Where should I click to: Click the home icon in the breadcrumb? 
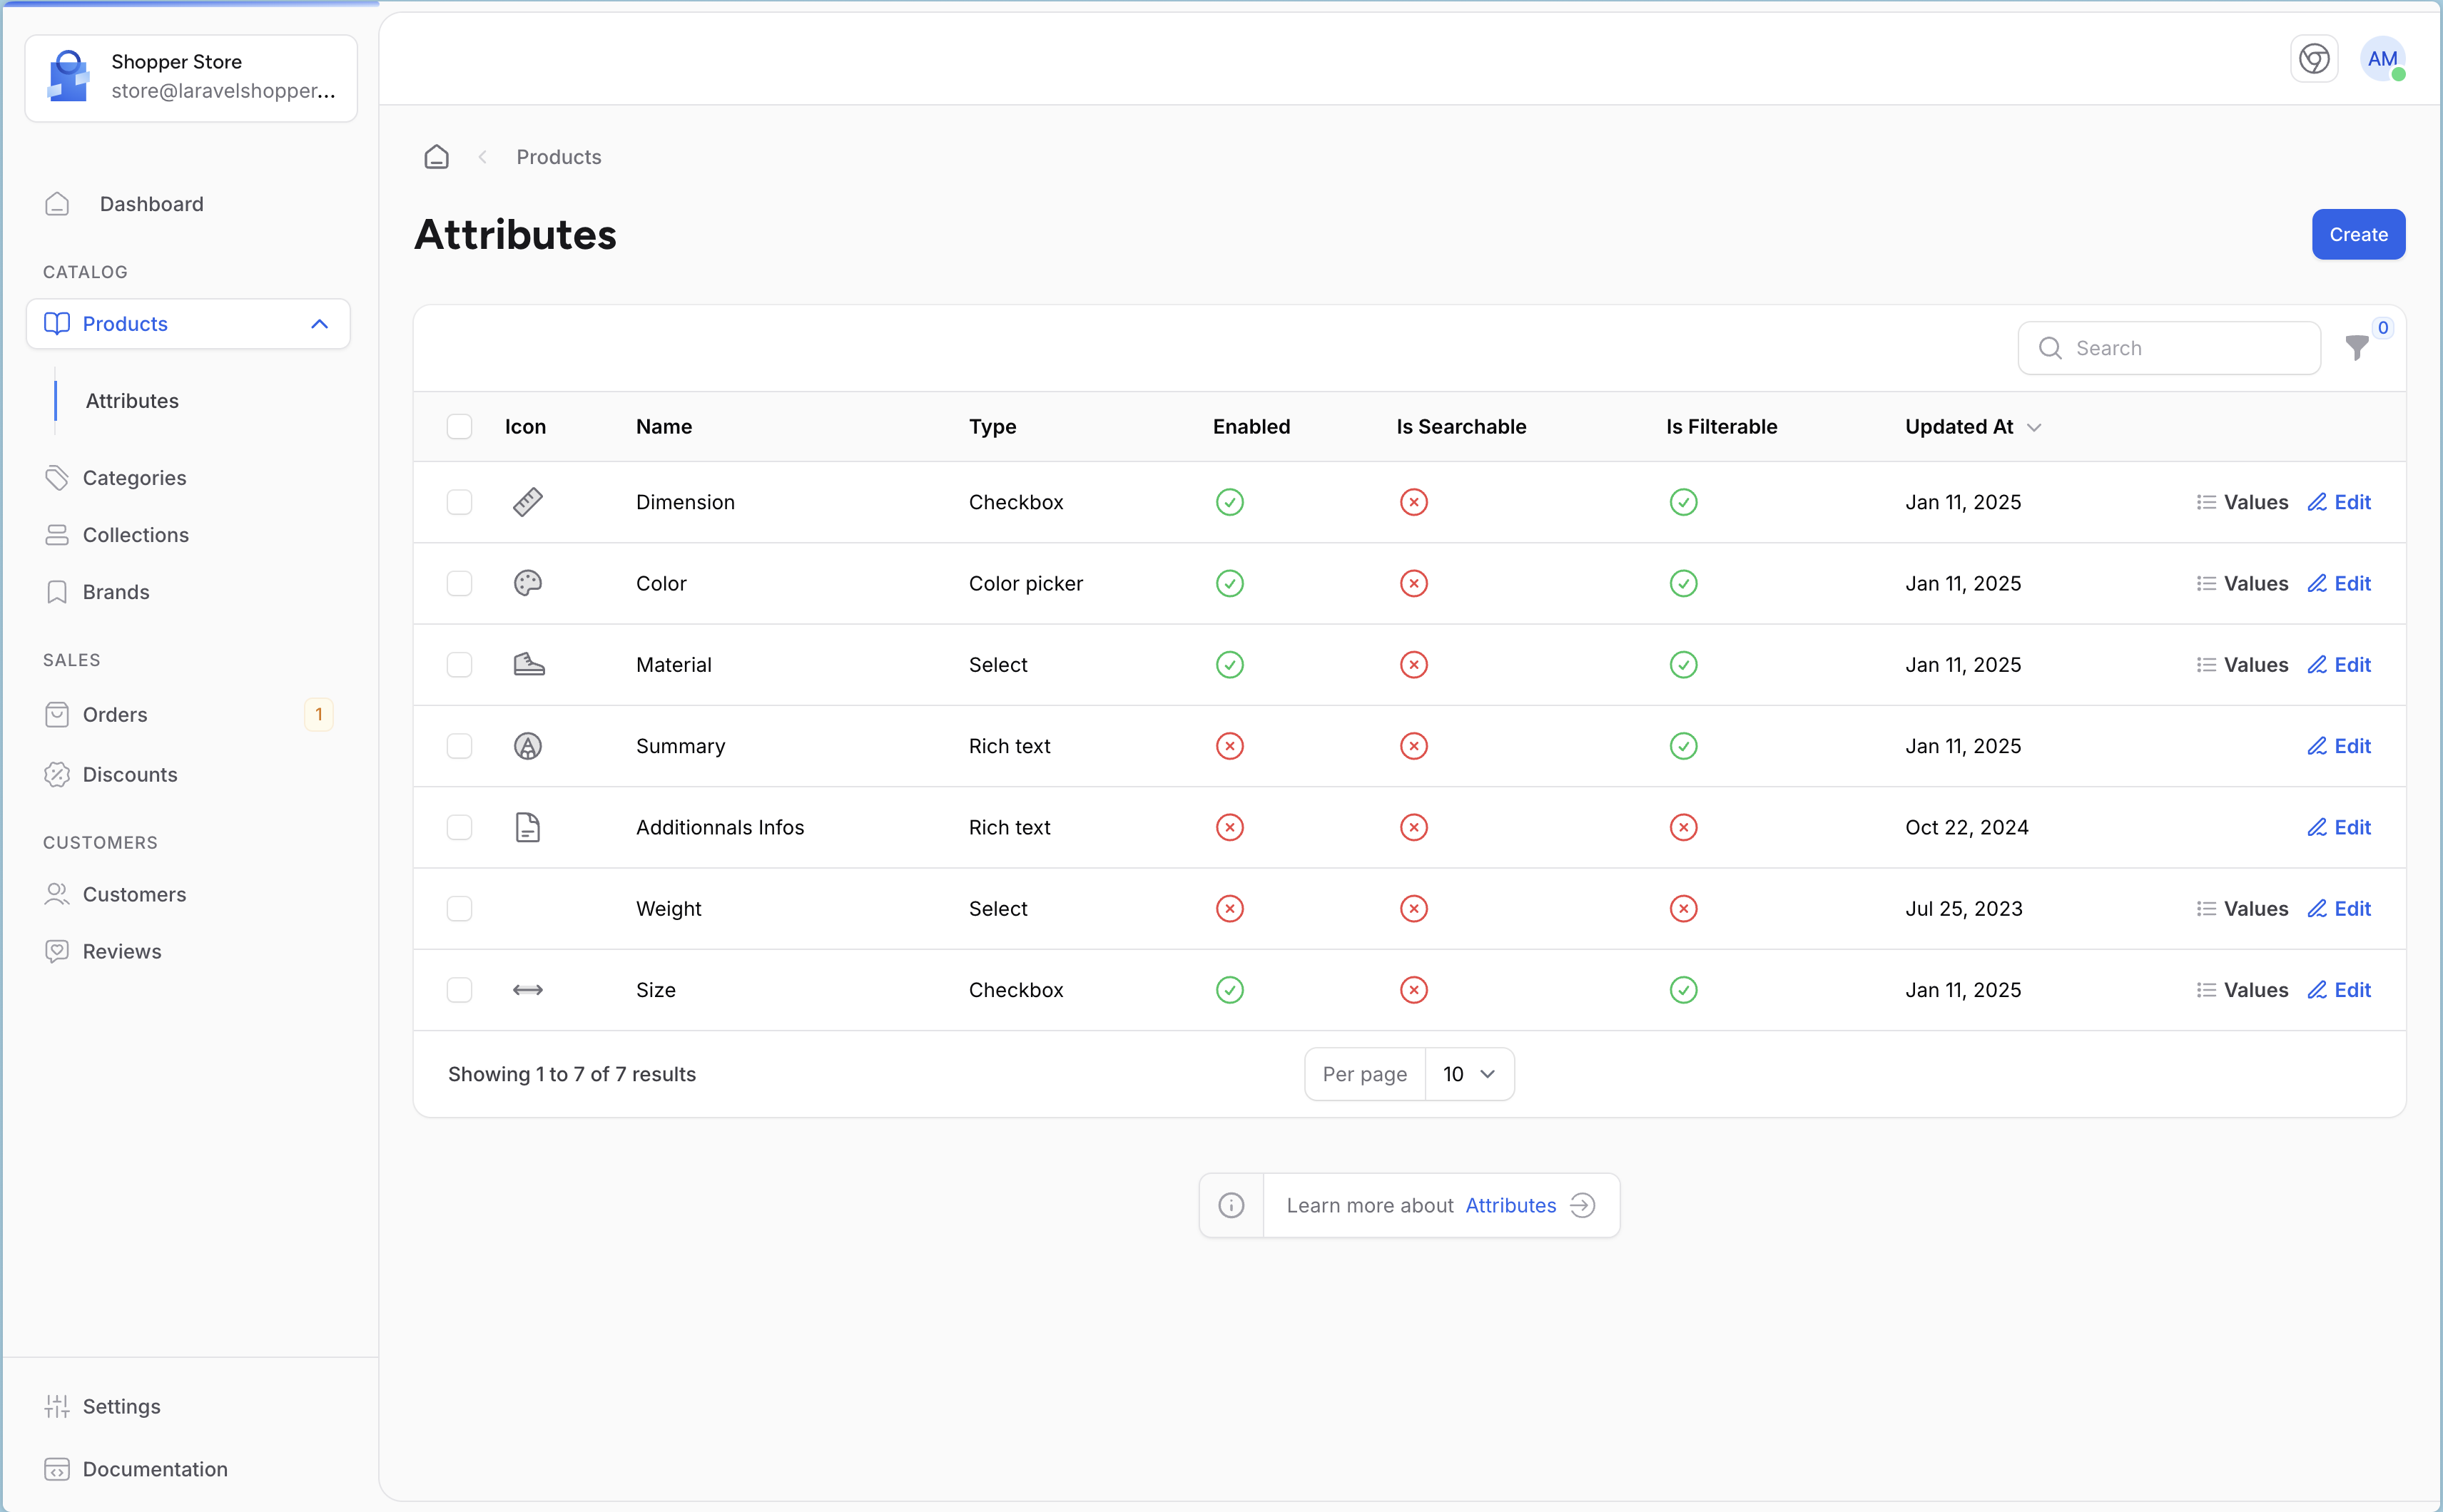[436, 156]
